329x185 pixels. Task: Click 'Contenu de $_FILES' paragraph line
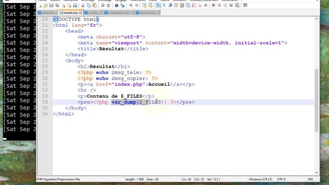[116, 96]
